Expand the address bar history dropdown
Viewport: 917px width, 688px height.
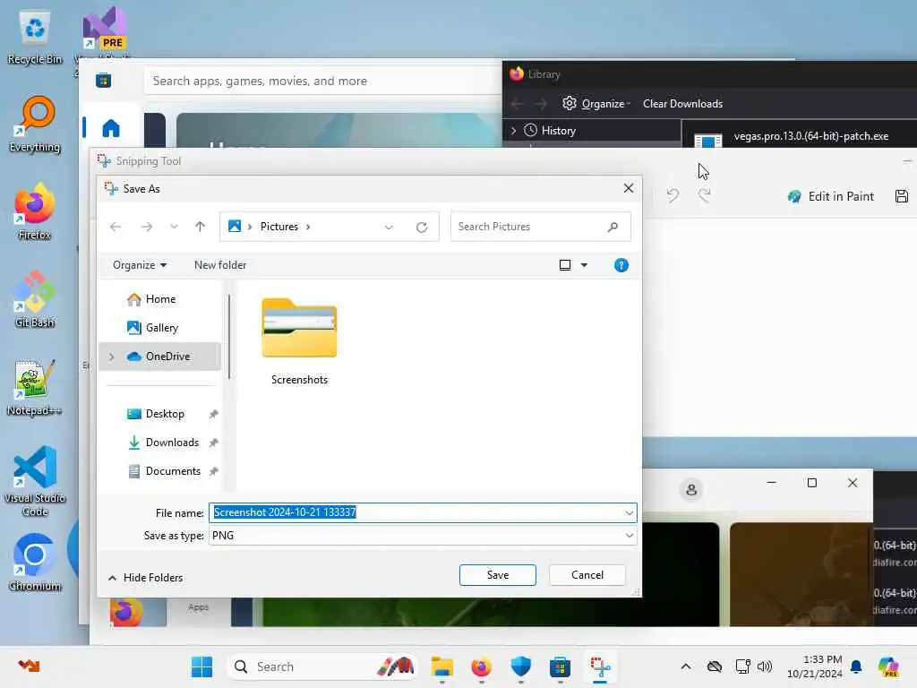tap(389, 227)
